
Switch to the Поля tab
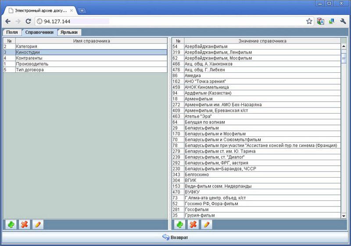pos(12,32)
